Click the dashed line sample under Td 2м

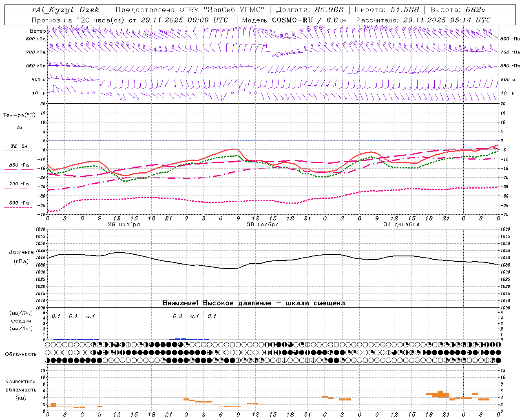point(19,151)
